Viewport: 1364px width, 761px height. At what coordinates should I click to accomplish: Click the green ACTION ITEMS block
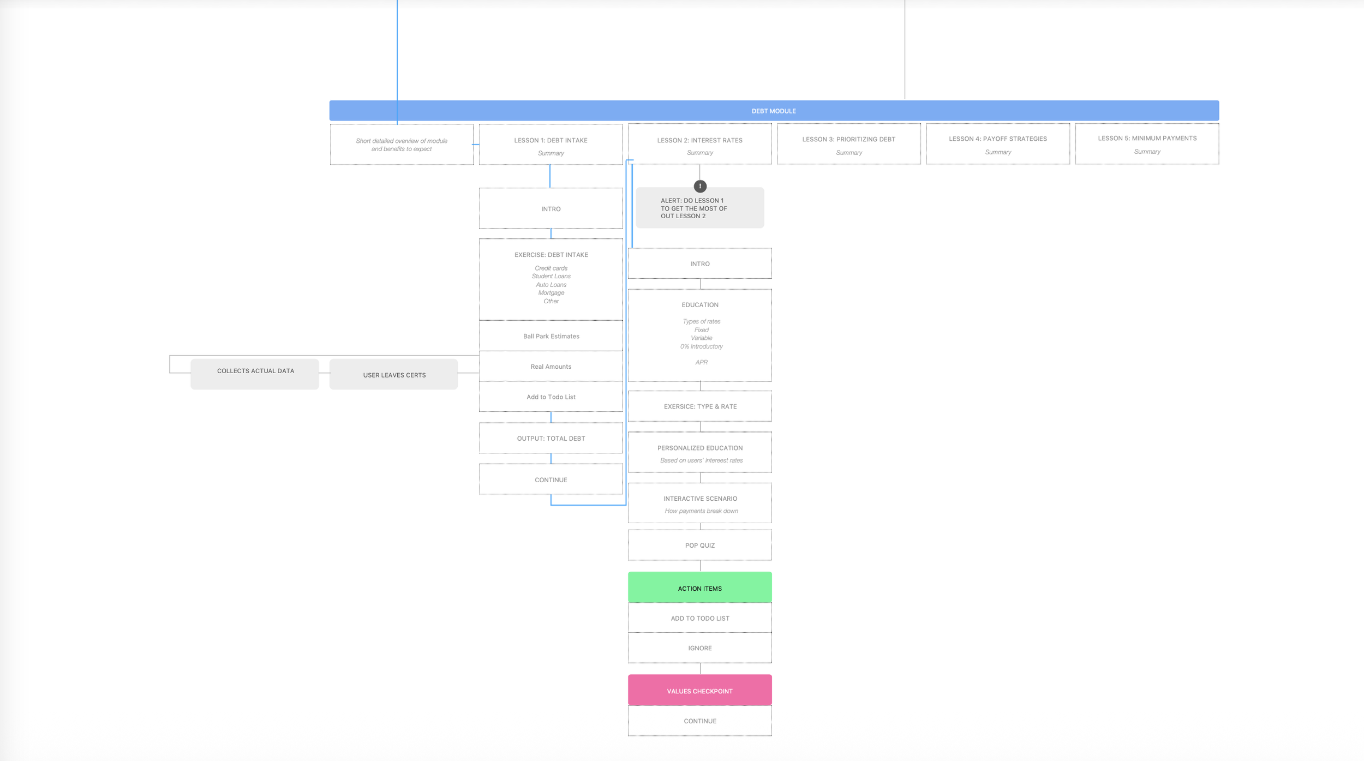point(699,588)
